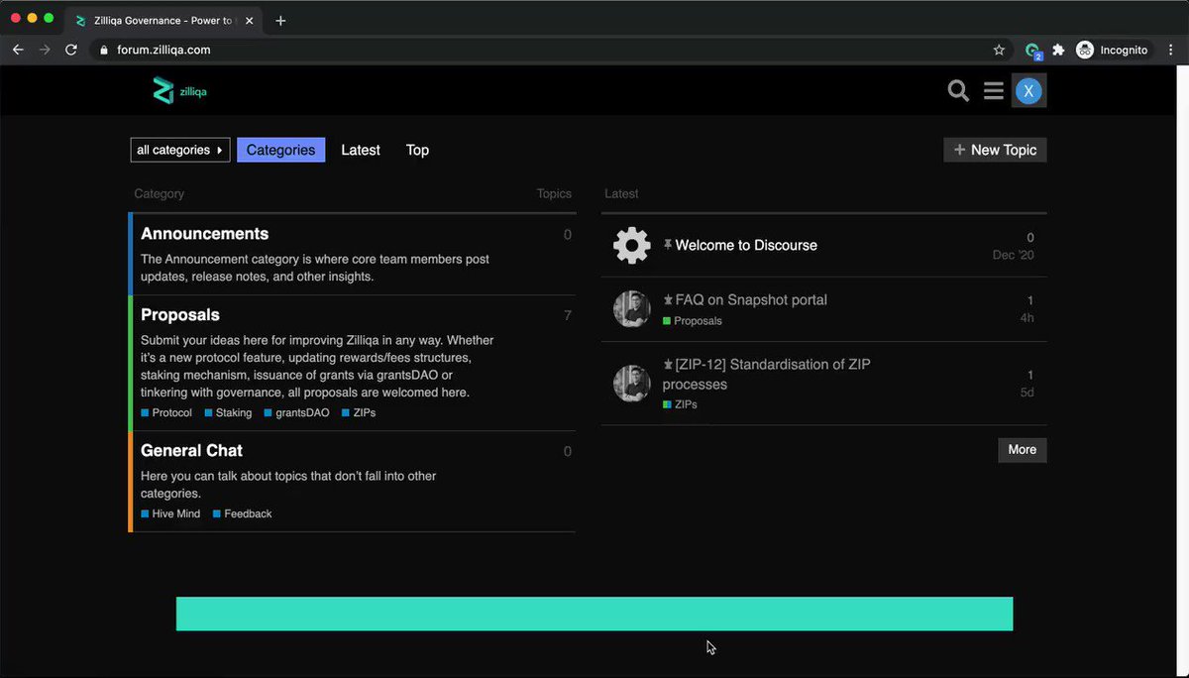The image size is (1189, 678).
Task: Open the user avatar X menu
Action: 1028,91
